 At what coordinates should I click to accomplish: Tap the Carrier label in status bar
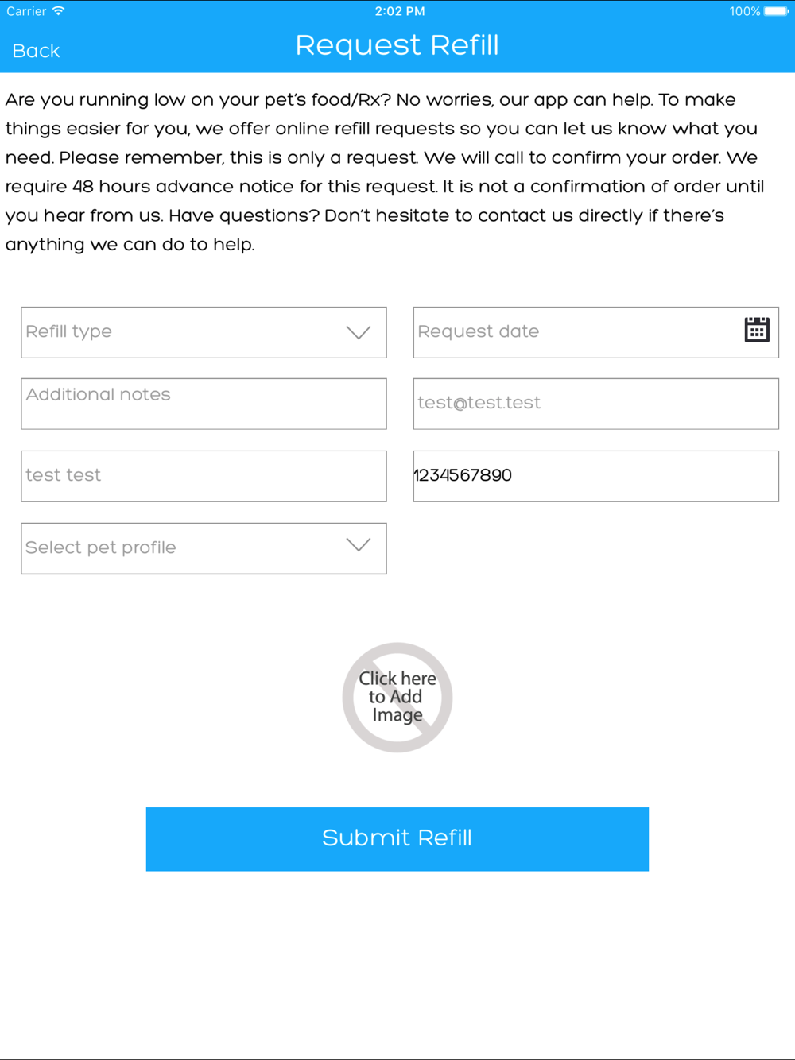tap(26, 11)
